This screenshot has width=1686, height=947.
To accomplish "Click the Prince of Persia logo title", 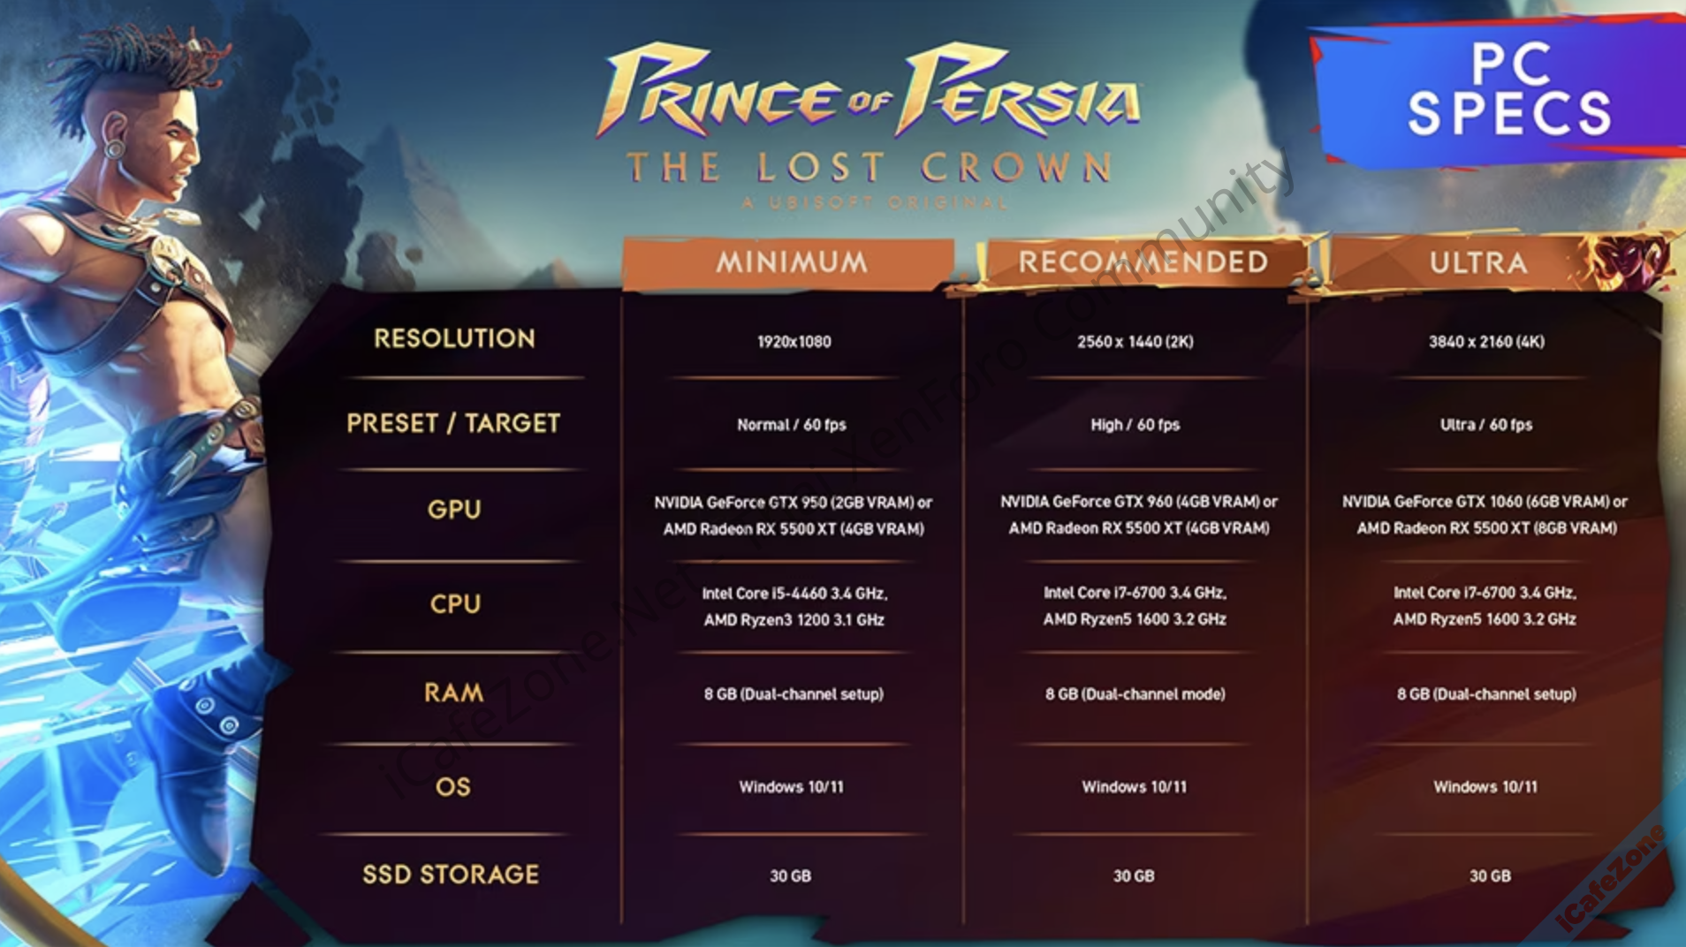I will point(869,93).
